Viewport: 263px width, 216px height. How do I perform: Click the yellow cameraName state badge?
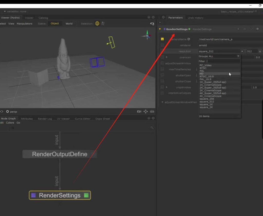[162, 39]
